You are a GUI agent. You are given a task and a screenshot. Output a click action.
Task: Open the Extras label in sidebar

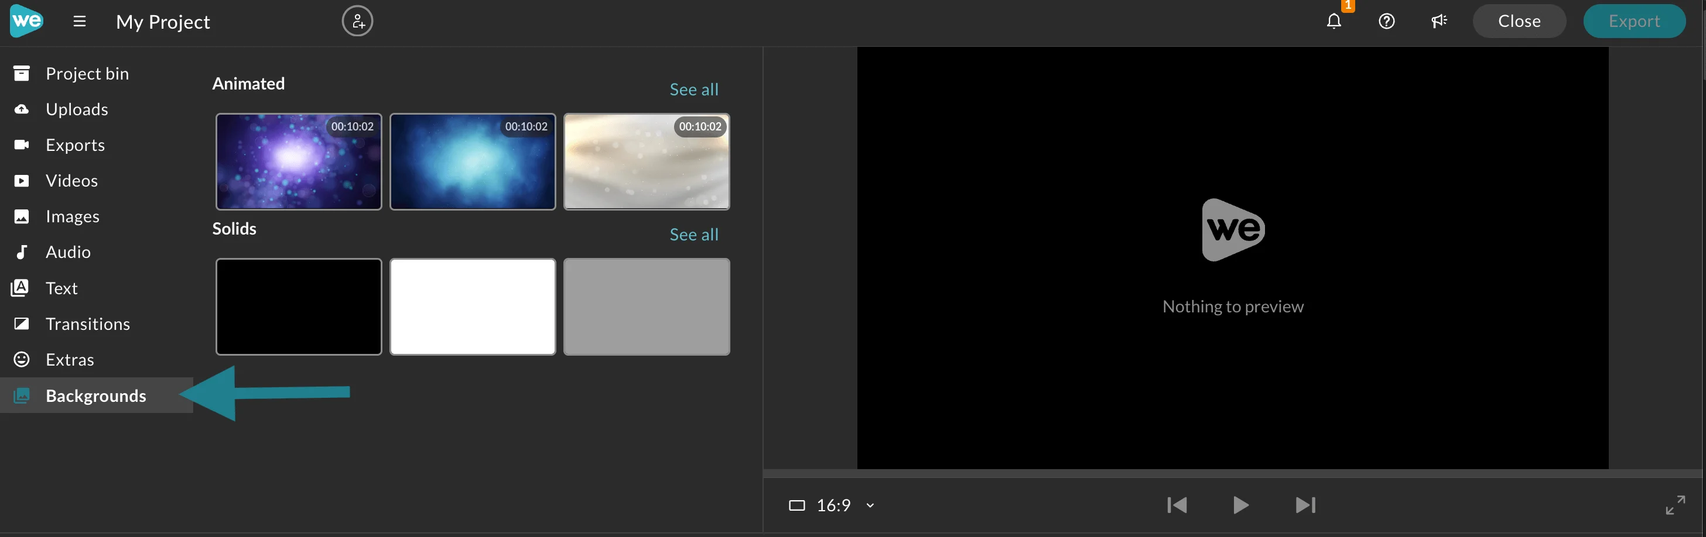70,360
